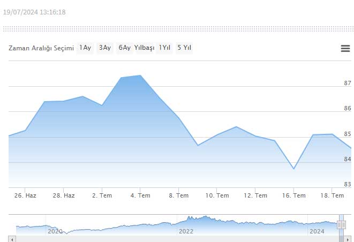Select the 3Ay time range

pyautogui.click(x=105, y=48)
